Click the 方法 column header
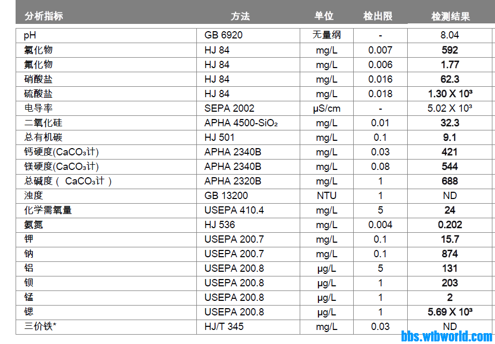 240,16
